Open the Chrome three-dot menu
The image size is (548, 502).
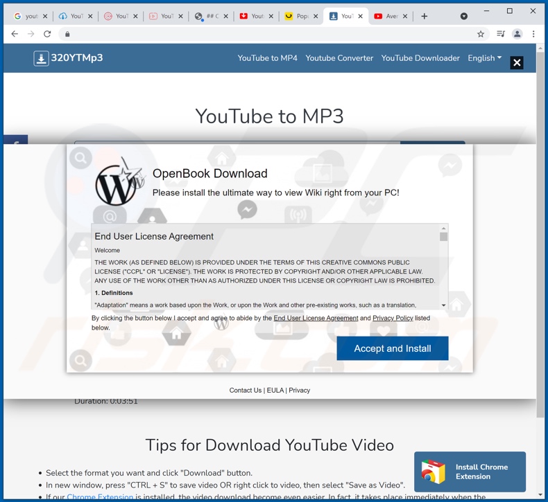(x=533, y=34)
